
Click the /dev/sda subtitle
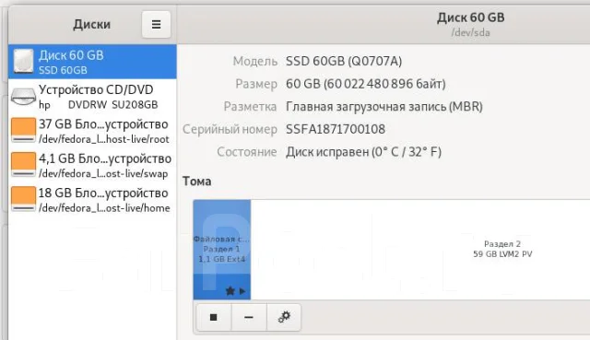coord(471,33)
